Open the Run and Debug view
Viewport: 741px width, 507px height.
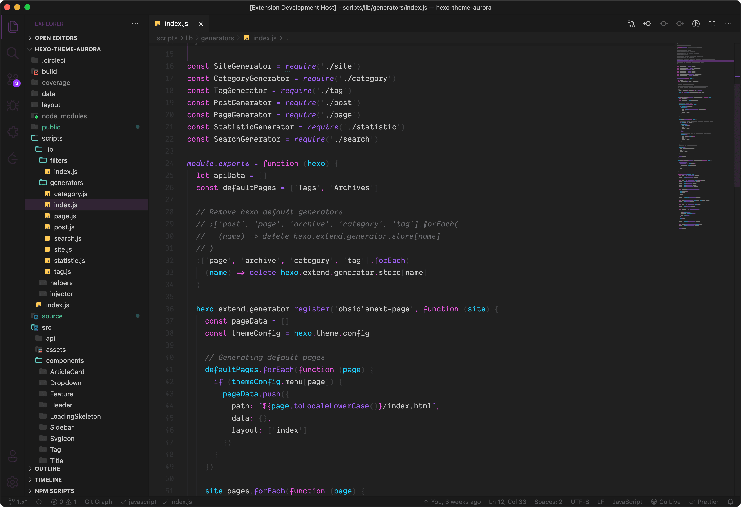coord(13,105)
